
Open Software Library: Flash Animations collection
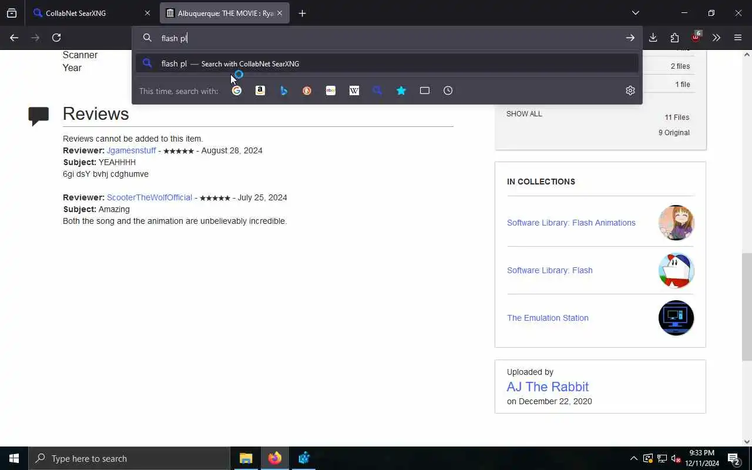(571, 223)
